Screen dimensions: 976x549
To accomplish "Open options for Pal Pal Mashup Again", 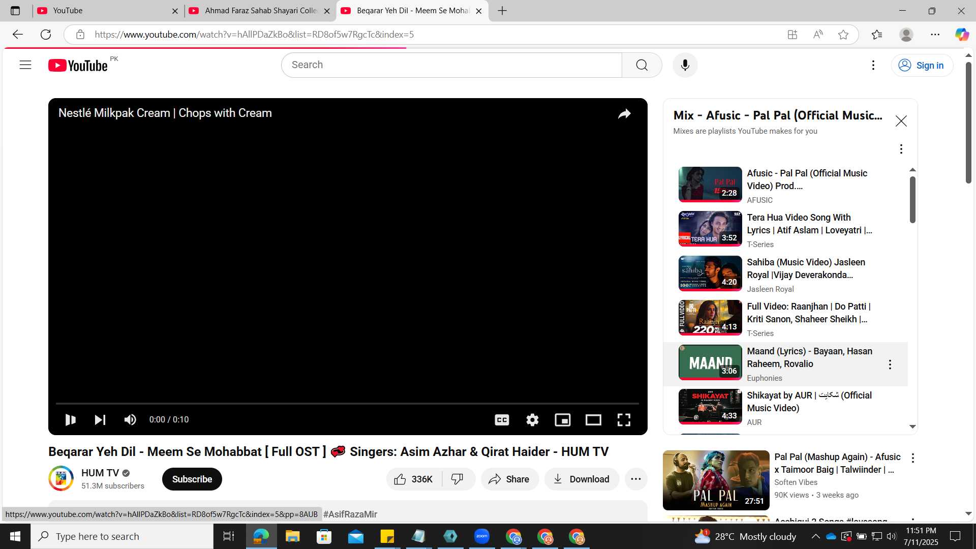I will [912, 458].
